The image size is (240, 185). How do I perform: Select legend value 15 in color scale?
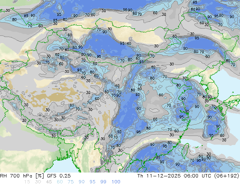[27, 182]
